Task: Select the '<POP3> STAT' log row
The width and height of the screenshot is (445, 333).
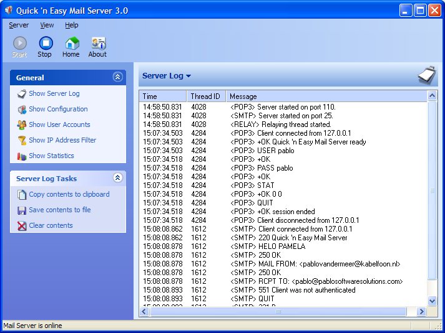Action: click(x=283, y=185)
